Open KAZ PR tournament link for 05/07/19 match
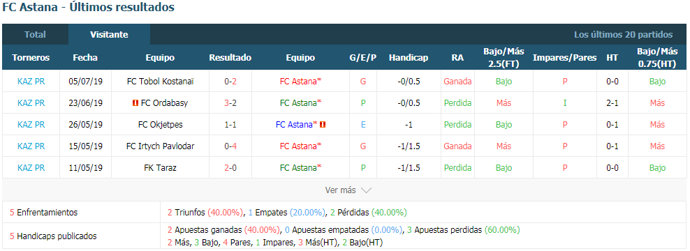The height and width of the screenshot is (251, 690). (x=31, y=82)
